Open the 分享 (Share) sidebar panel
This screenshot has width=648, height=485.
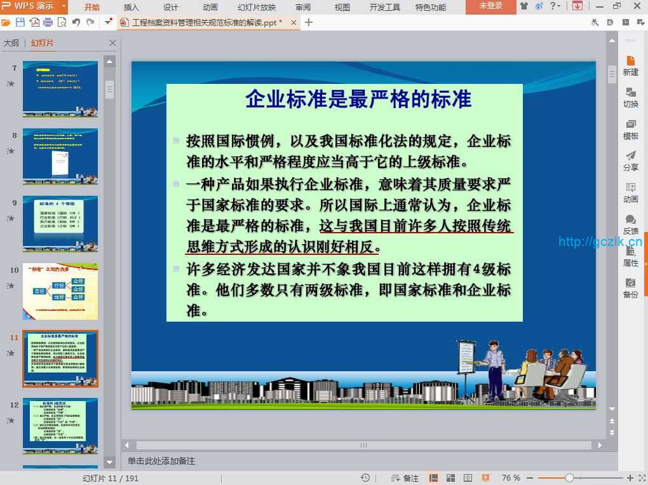coord(630,161)
